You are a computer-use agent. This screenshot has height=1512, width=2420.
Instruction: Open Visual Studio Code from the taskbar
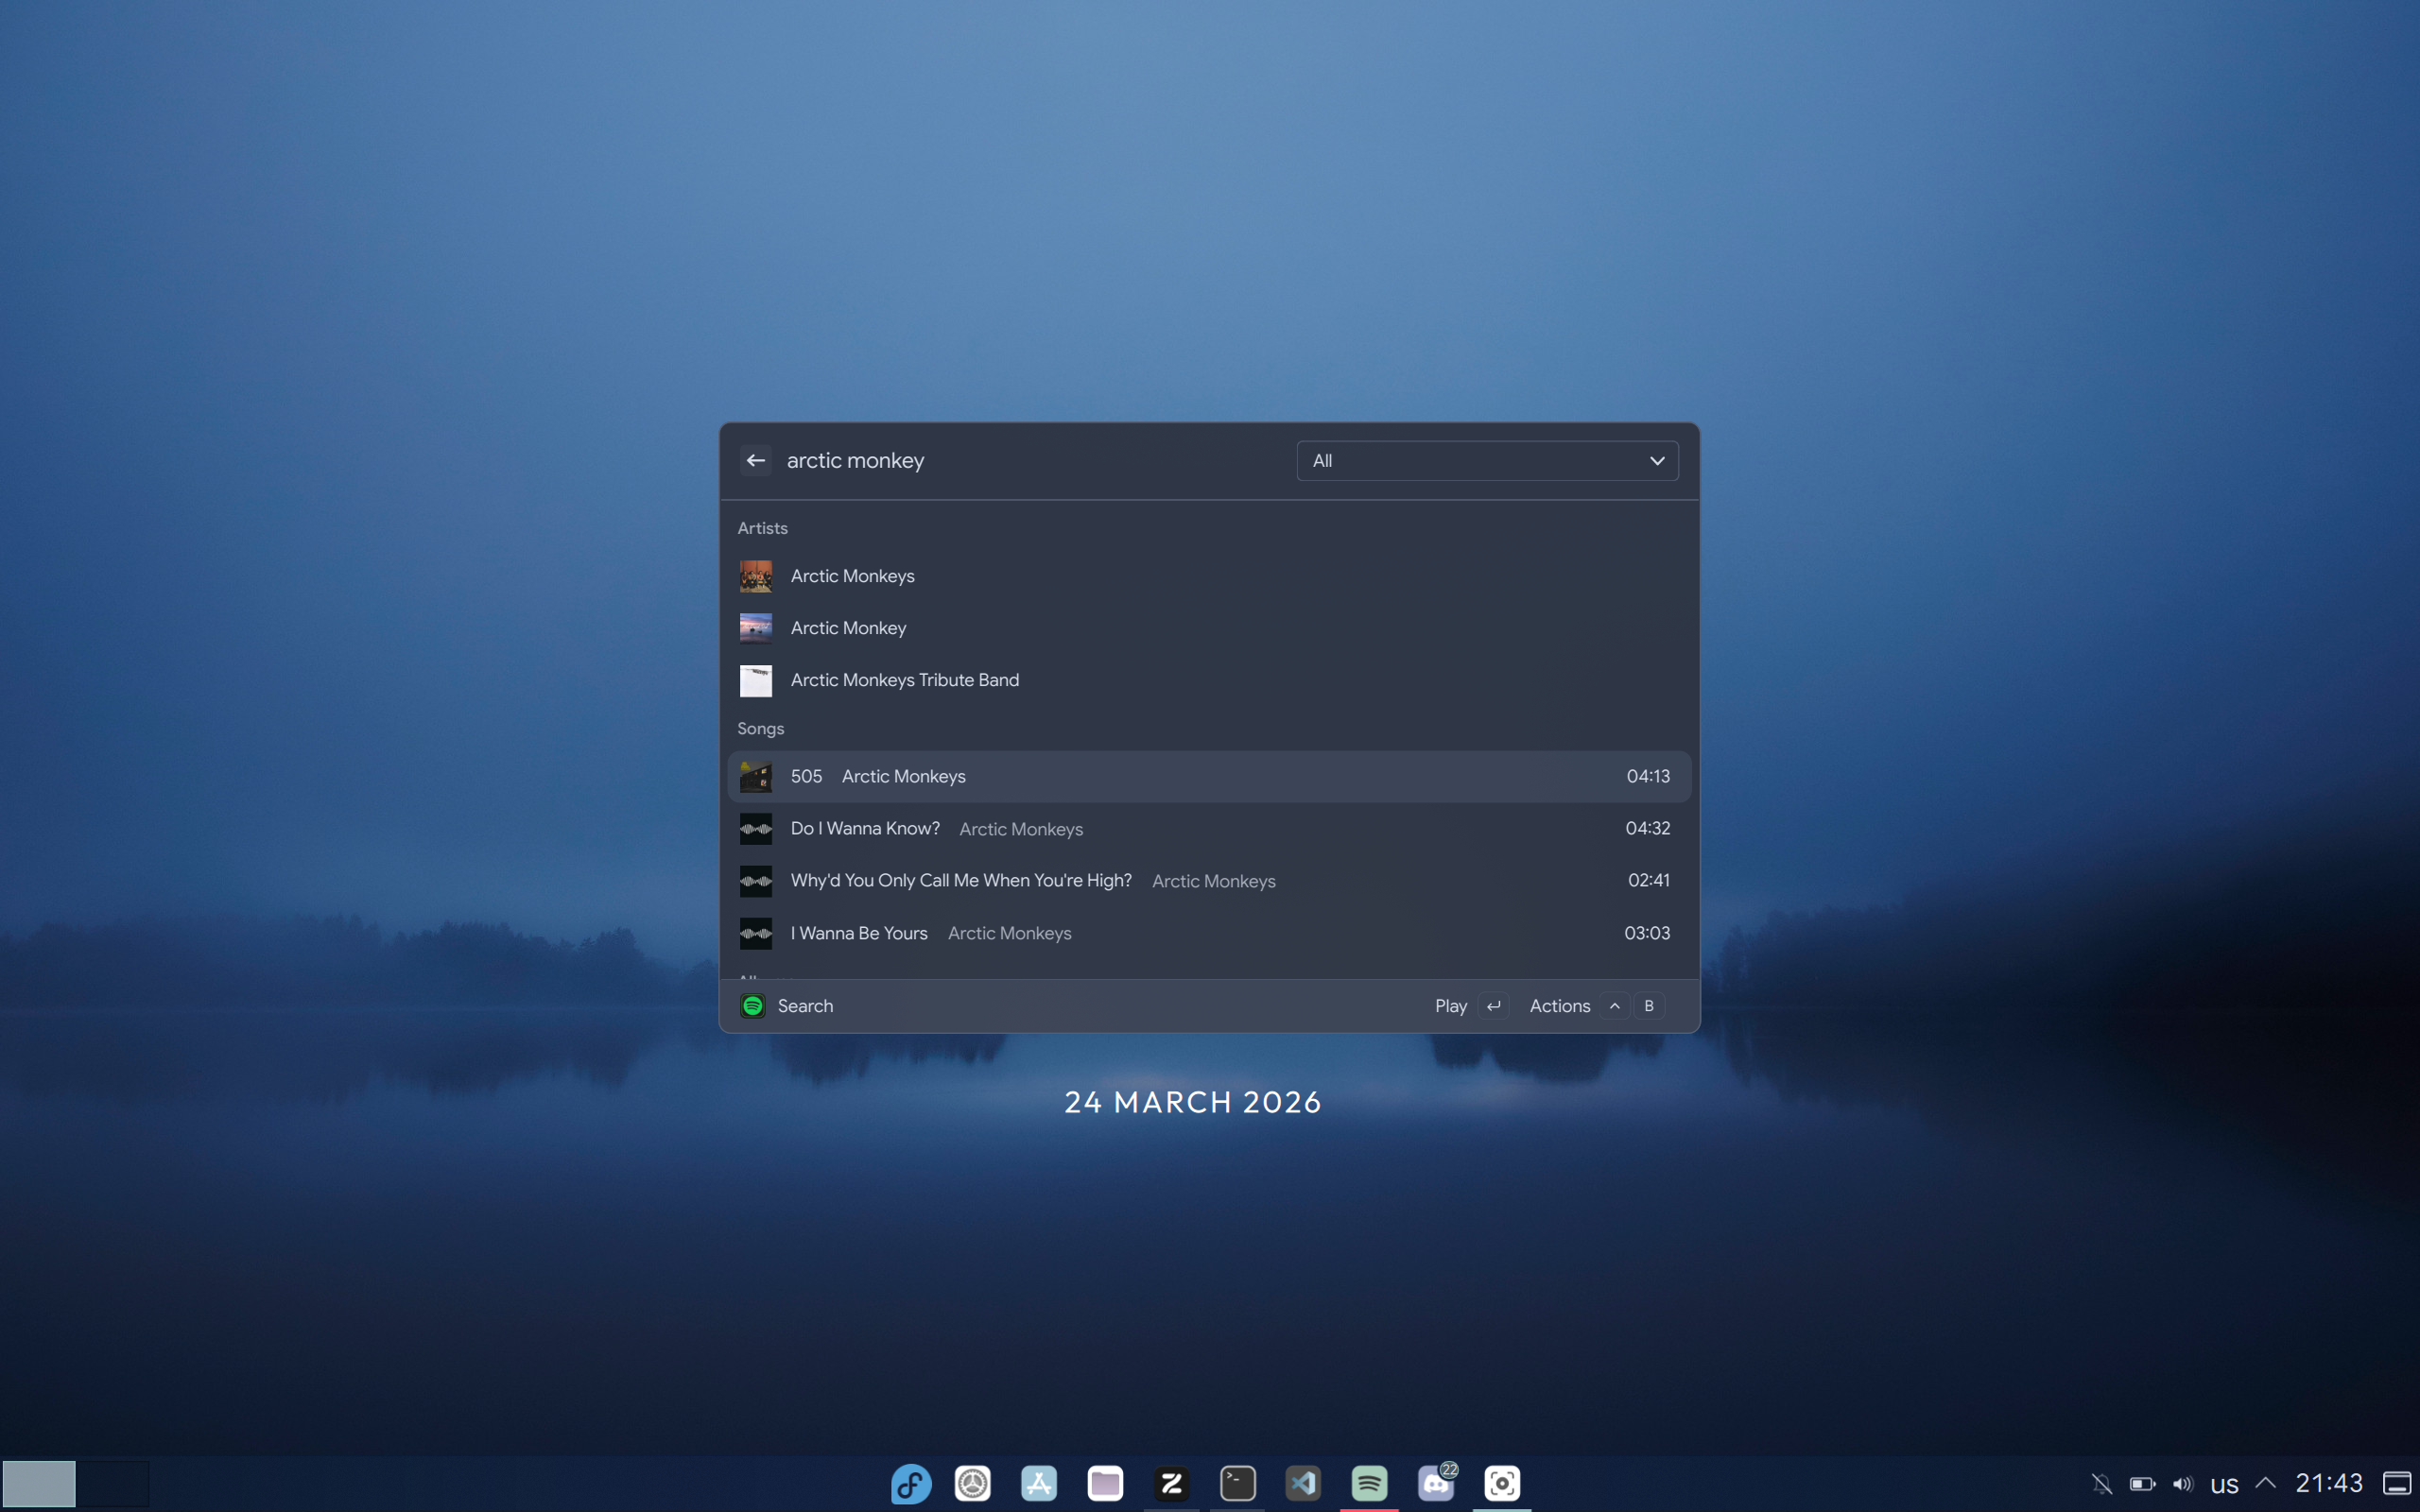coord(1304,1483)
